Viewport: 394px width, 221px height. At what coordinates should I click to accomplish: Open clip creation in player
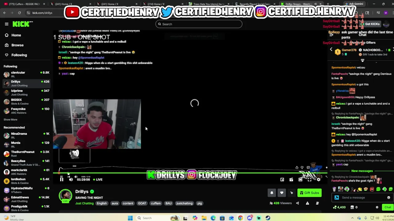(291, 180)
